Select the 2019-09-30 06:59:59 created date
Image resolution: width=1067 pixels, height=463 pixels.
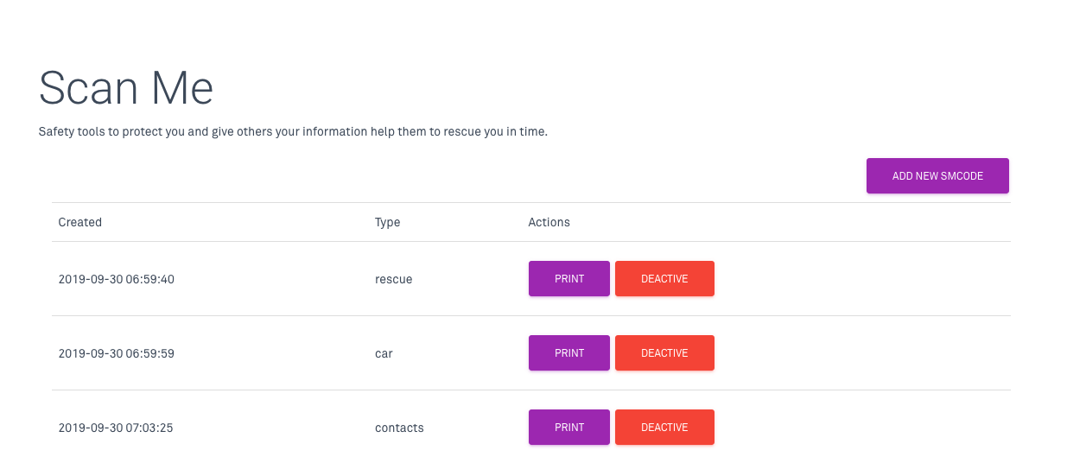point(117,353)
